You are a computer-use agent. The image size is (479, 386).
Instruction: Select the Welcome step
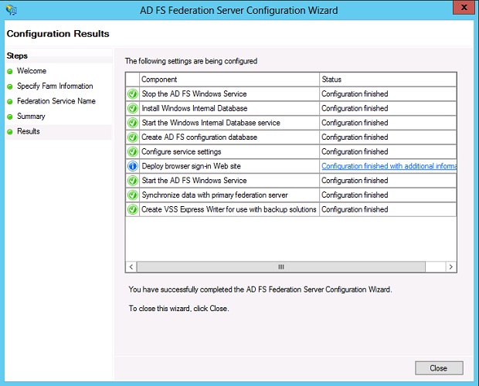(32, 71)
